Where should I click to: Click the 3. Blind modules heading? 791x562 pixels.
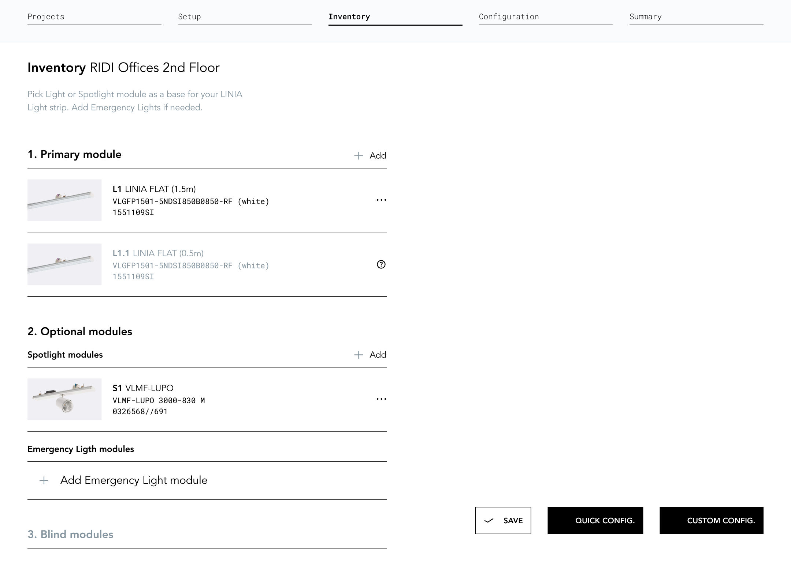pyautogui.click(x=70, y=534)
